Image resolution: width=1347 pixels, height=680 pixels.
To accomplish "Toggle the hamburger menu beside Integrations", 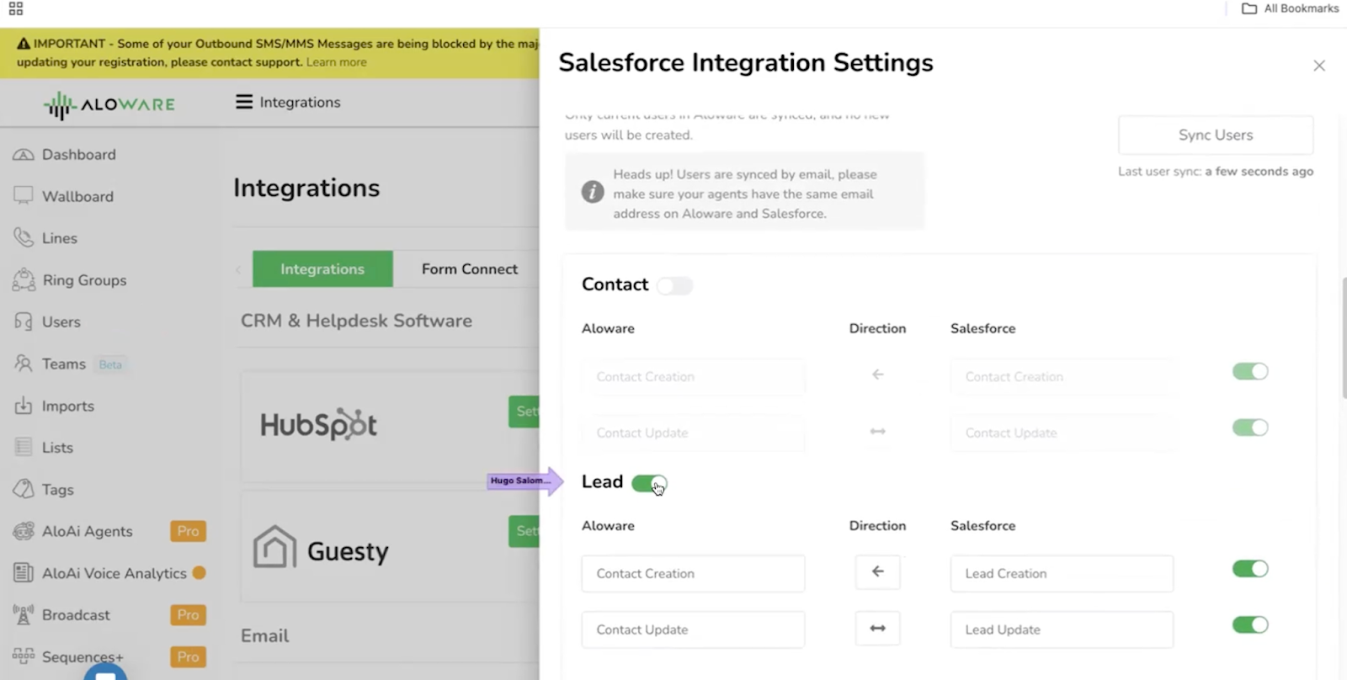I will coord(244,102).
